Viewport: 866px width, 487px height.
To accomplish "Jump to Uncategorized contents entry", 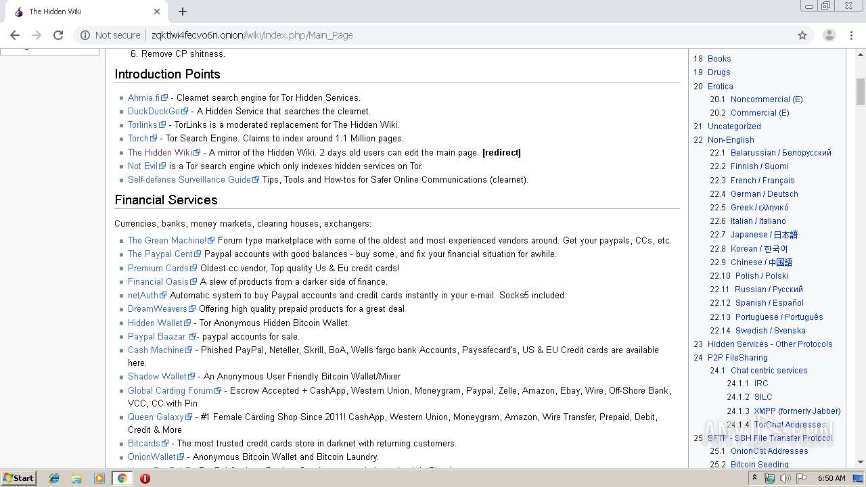I will click(734, 126).
